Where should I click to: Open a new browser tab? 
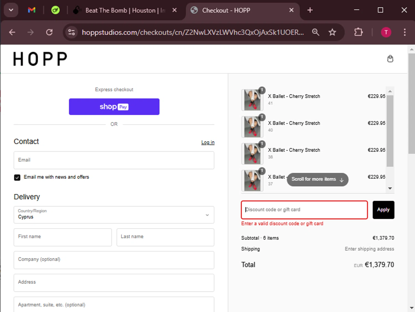tap(310, 10)
